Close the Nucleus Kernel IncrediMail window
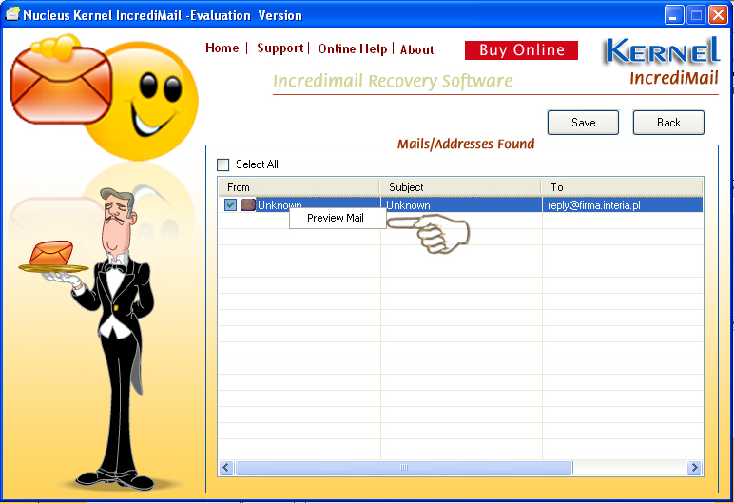Screen dimensions: 734x503 718,15
